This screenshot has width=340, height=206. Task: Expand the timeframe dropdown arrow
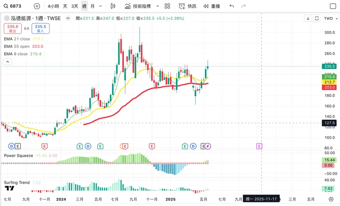[101, 6]
